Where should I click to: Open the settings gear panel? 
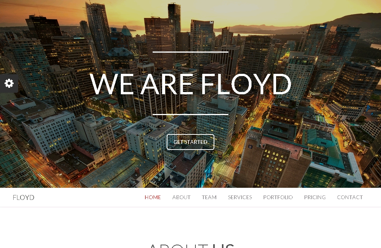click(x=9, y=83)
